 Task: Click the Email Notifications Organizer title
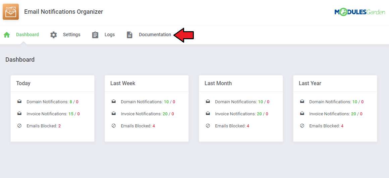point(63,12)
